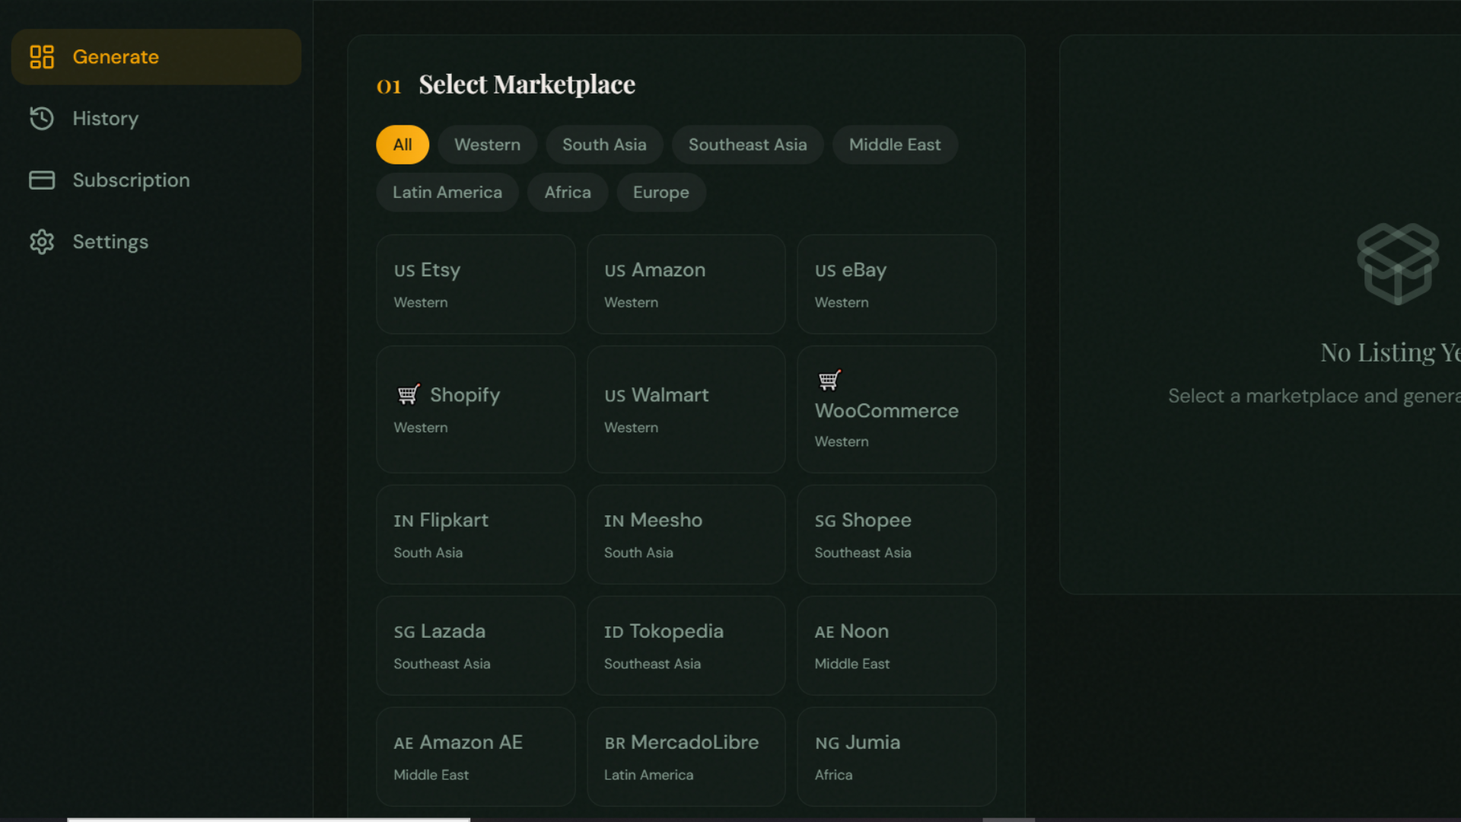Activate the Europe filter pill
Screen dimensions: 1461x822
point(660,192)
